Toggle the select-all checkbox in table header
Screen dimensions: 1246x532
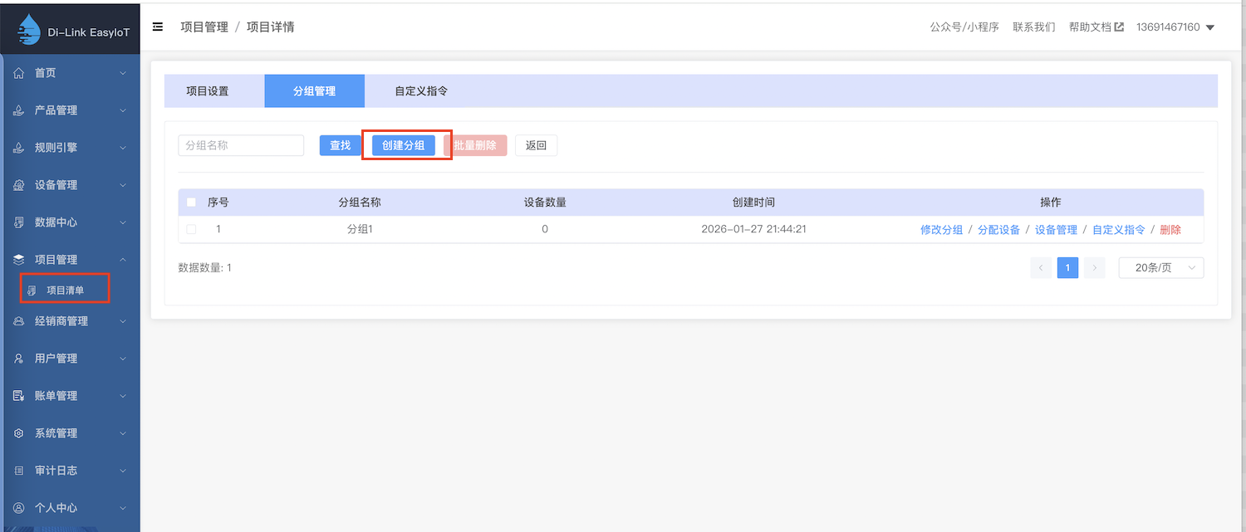tap(192, 203)
